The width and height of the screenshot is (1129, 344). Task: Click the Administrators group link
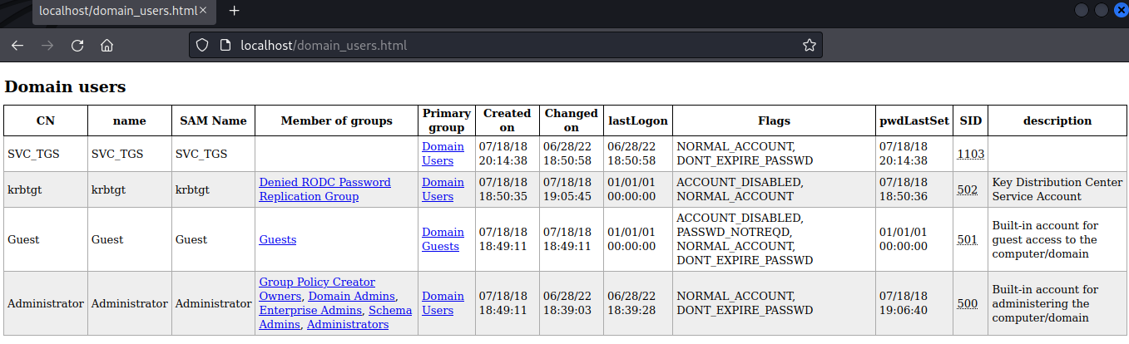tap(347, 325)
